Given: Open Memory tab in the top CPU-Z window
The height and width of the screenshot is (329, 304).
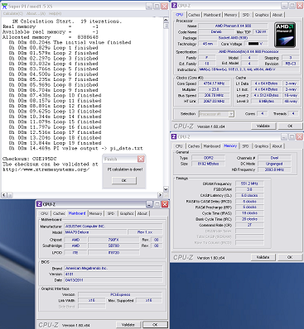Looking at the screenshot, I should [x=230, y=15].
